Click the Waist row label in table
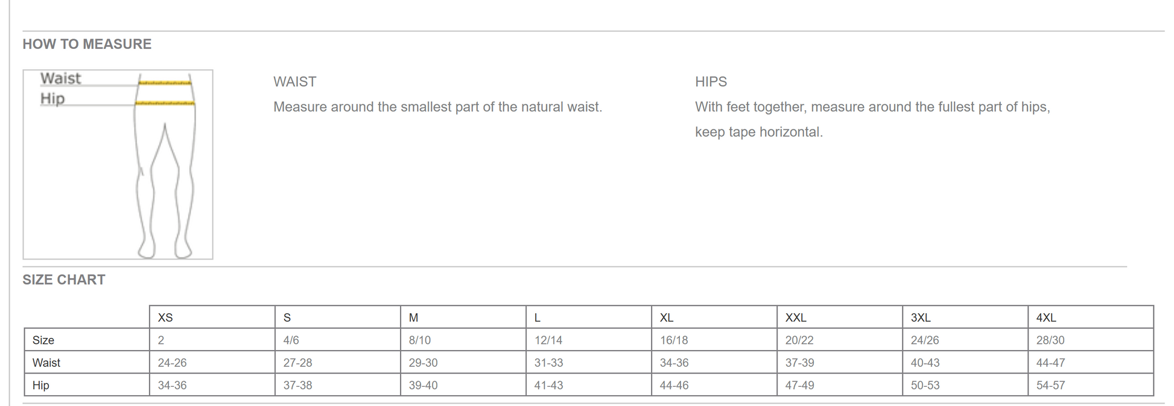 point(87,362)
